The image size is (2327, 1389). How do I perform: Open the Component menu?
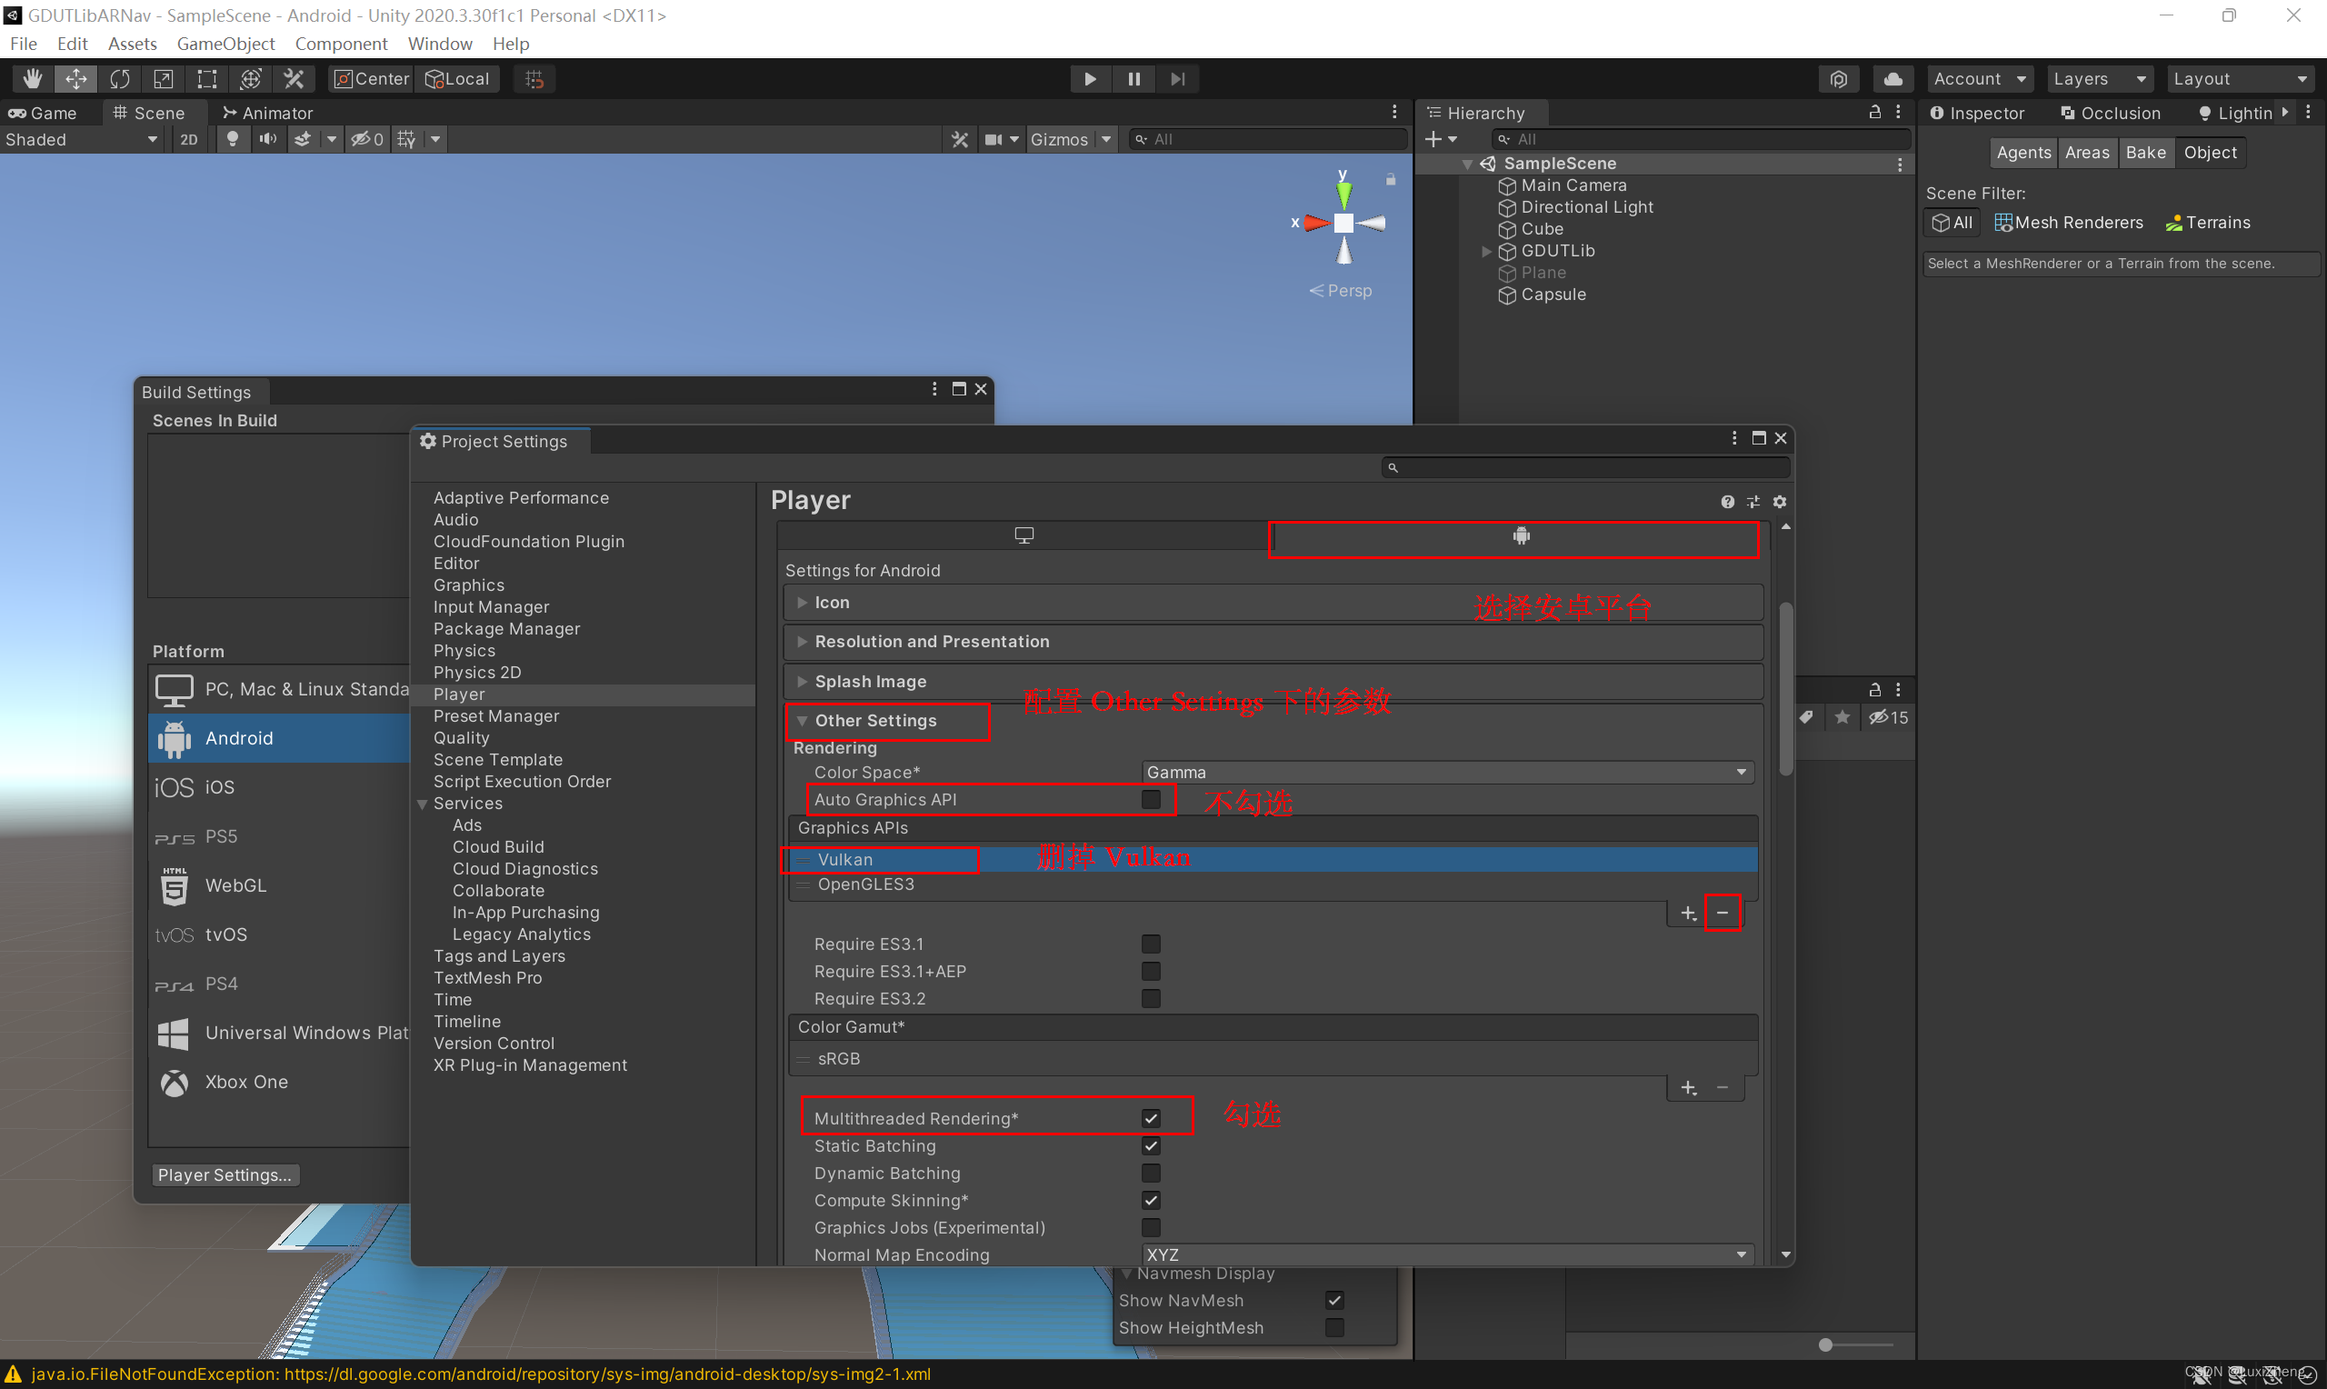click(341, 44)
